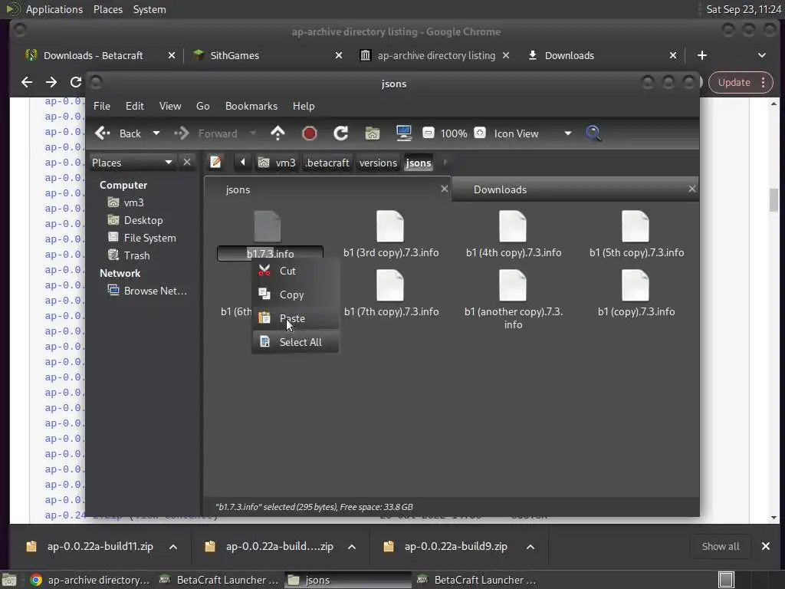Open the Places panel menu
This screenshot has width=785, height=589.
tap(108, 9)
